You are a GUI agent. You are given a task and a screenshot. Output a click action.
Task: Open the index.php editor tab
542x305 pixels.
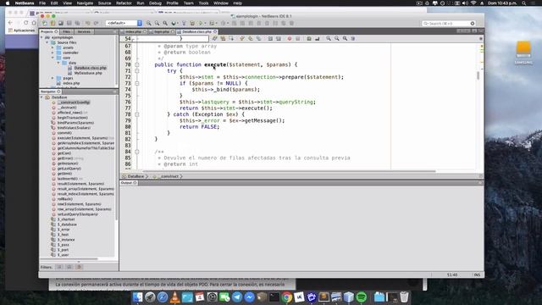[134, 31]
